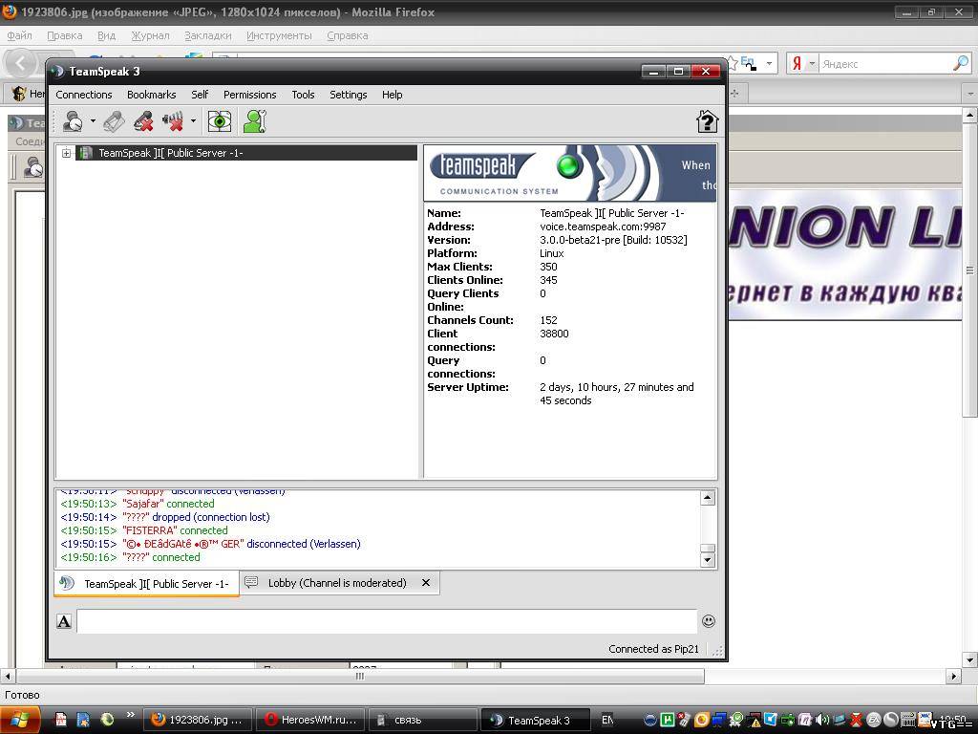Viewport: 978px width, 734px height.
Task: Expand the quick launch chevron on taskbar
Action: (x=130, y=715)
